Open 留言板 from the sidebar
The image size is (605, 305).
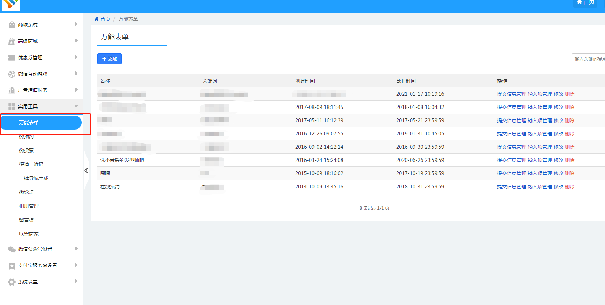[26, 220]
